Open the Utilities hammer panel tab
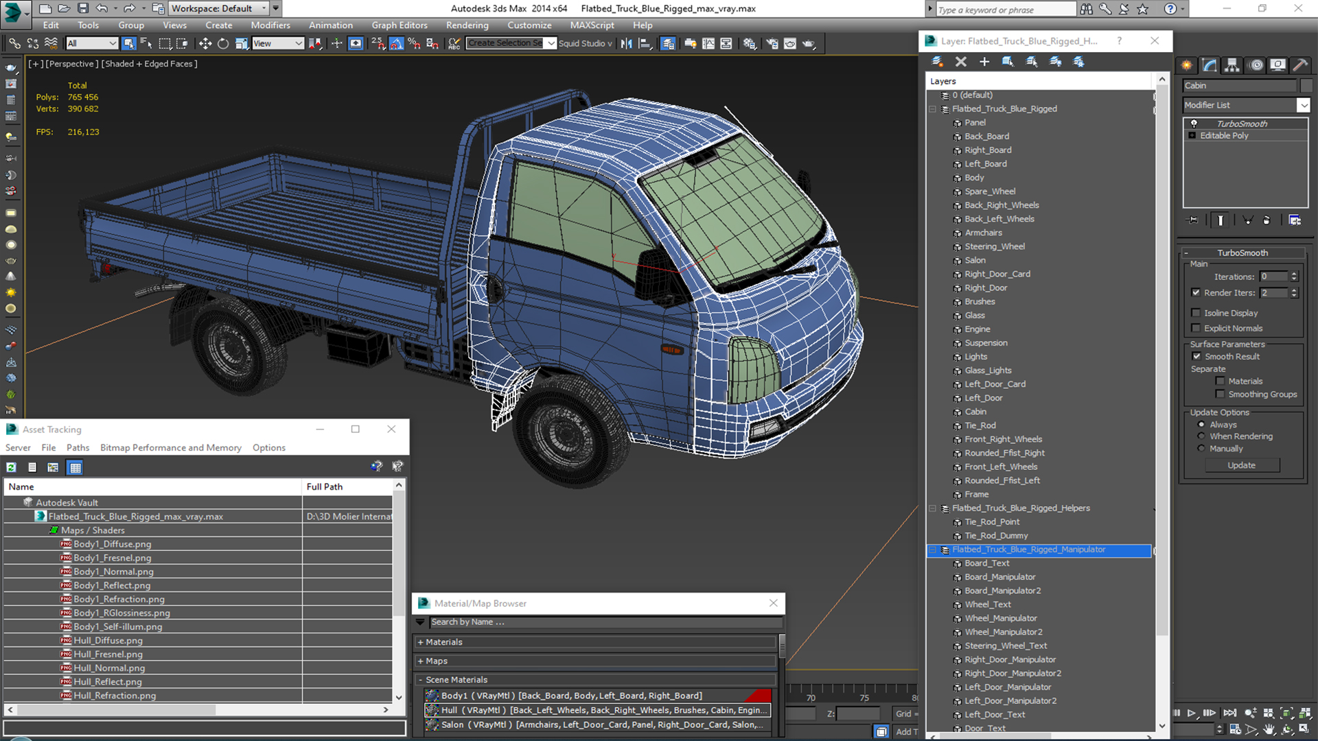The width and height of the screenshot is (1318, 741). pos(1299,65)
